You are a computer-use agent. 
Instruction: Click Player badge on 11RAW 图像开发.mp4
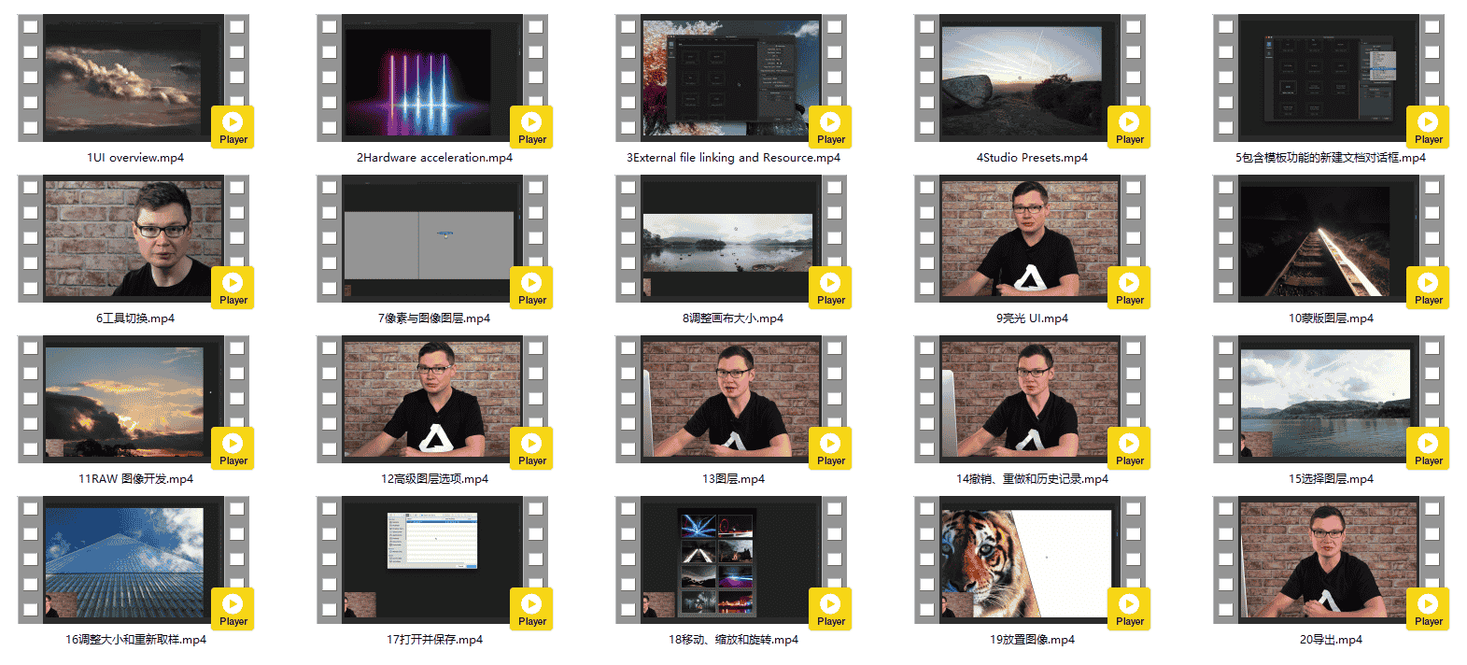(x=233, y=448)
